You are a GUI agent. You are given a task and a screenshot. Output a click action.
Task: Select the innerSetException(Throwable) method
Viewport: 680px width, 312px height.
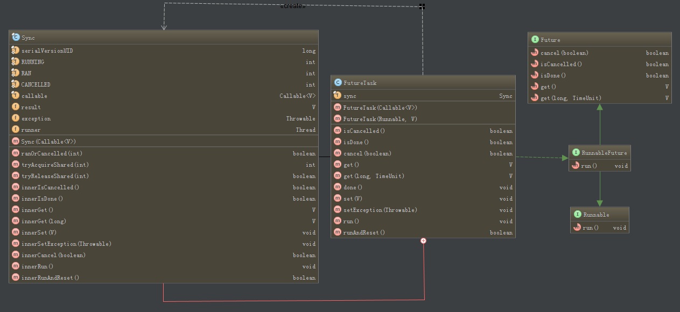[x=164, y=244]
